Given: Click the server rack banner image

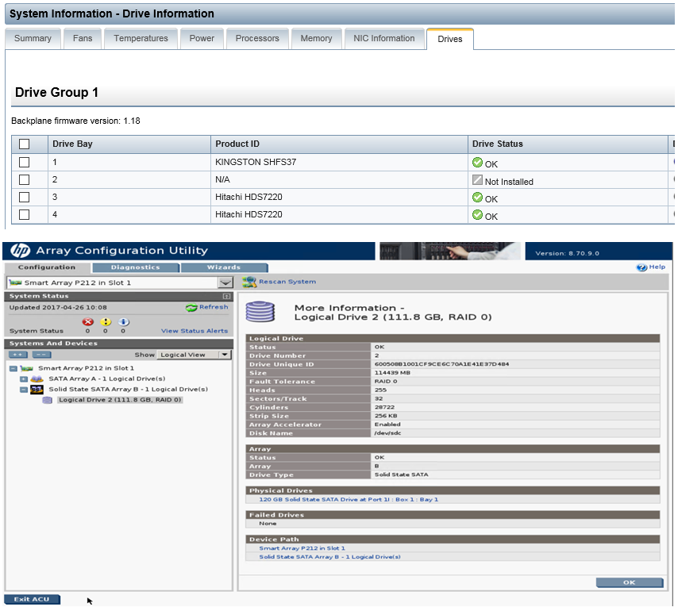Looking at the screenshot, I should 449,251.
